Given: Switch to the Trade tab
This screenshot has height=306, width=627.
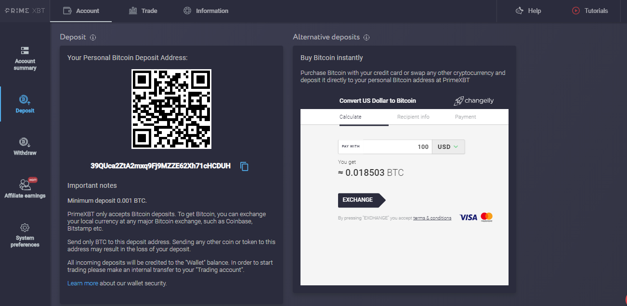Looking at the screenshot, I should coord(143,11).
